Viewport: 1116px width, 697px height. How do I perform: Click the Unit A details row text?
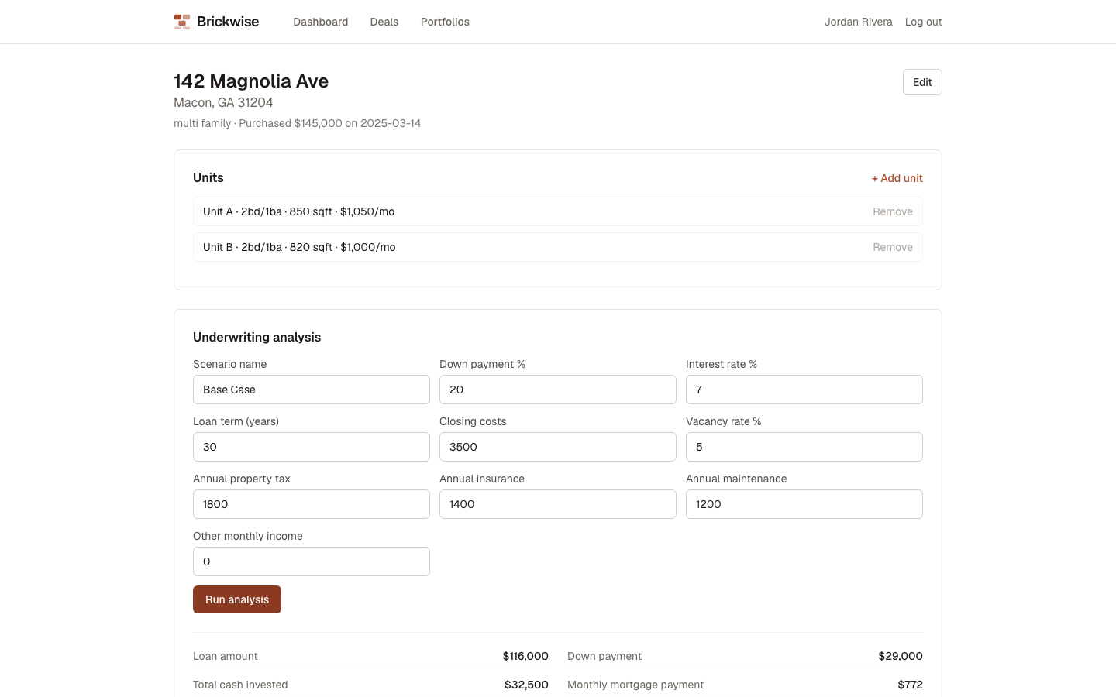click(299, 211)
